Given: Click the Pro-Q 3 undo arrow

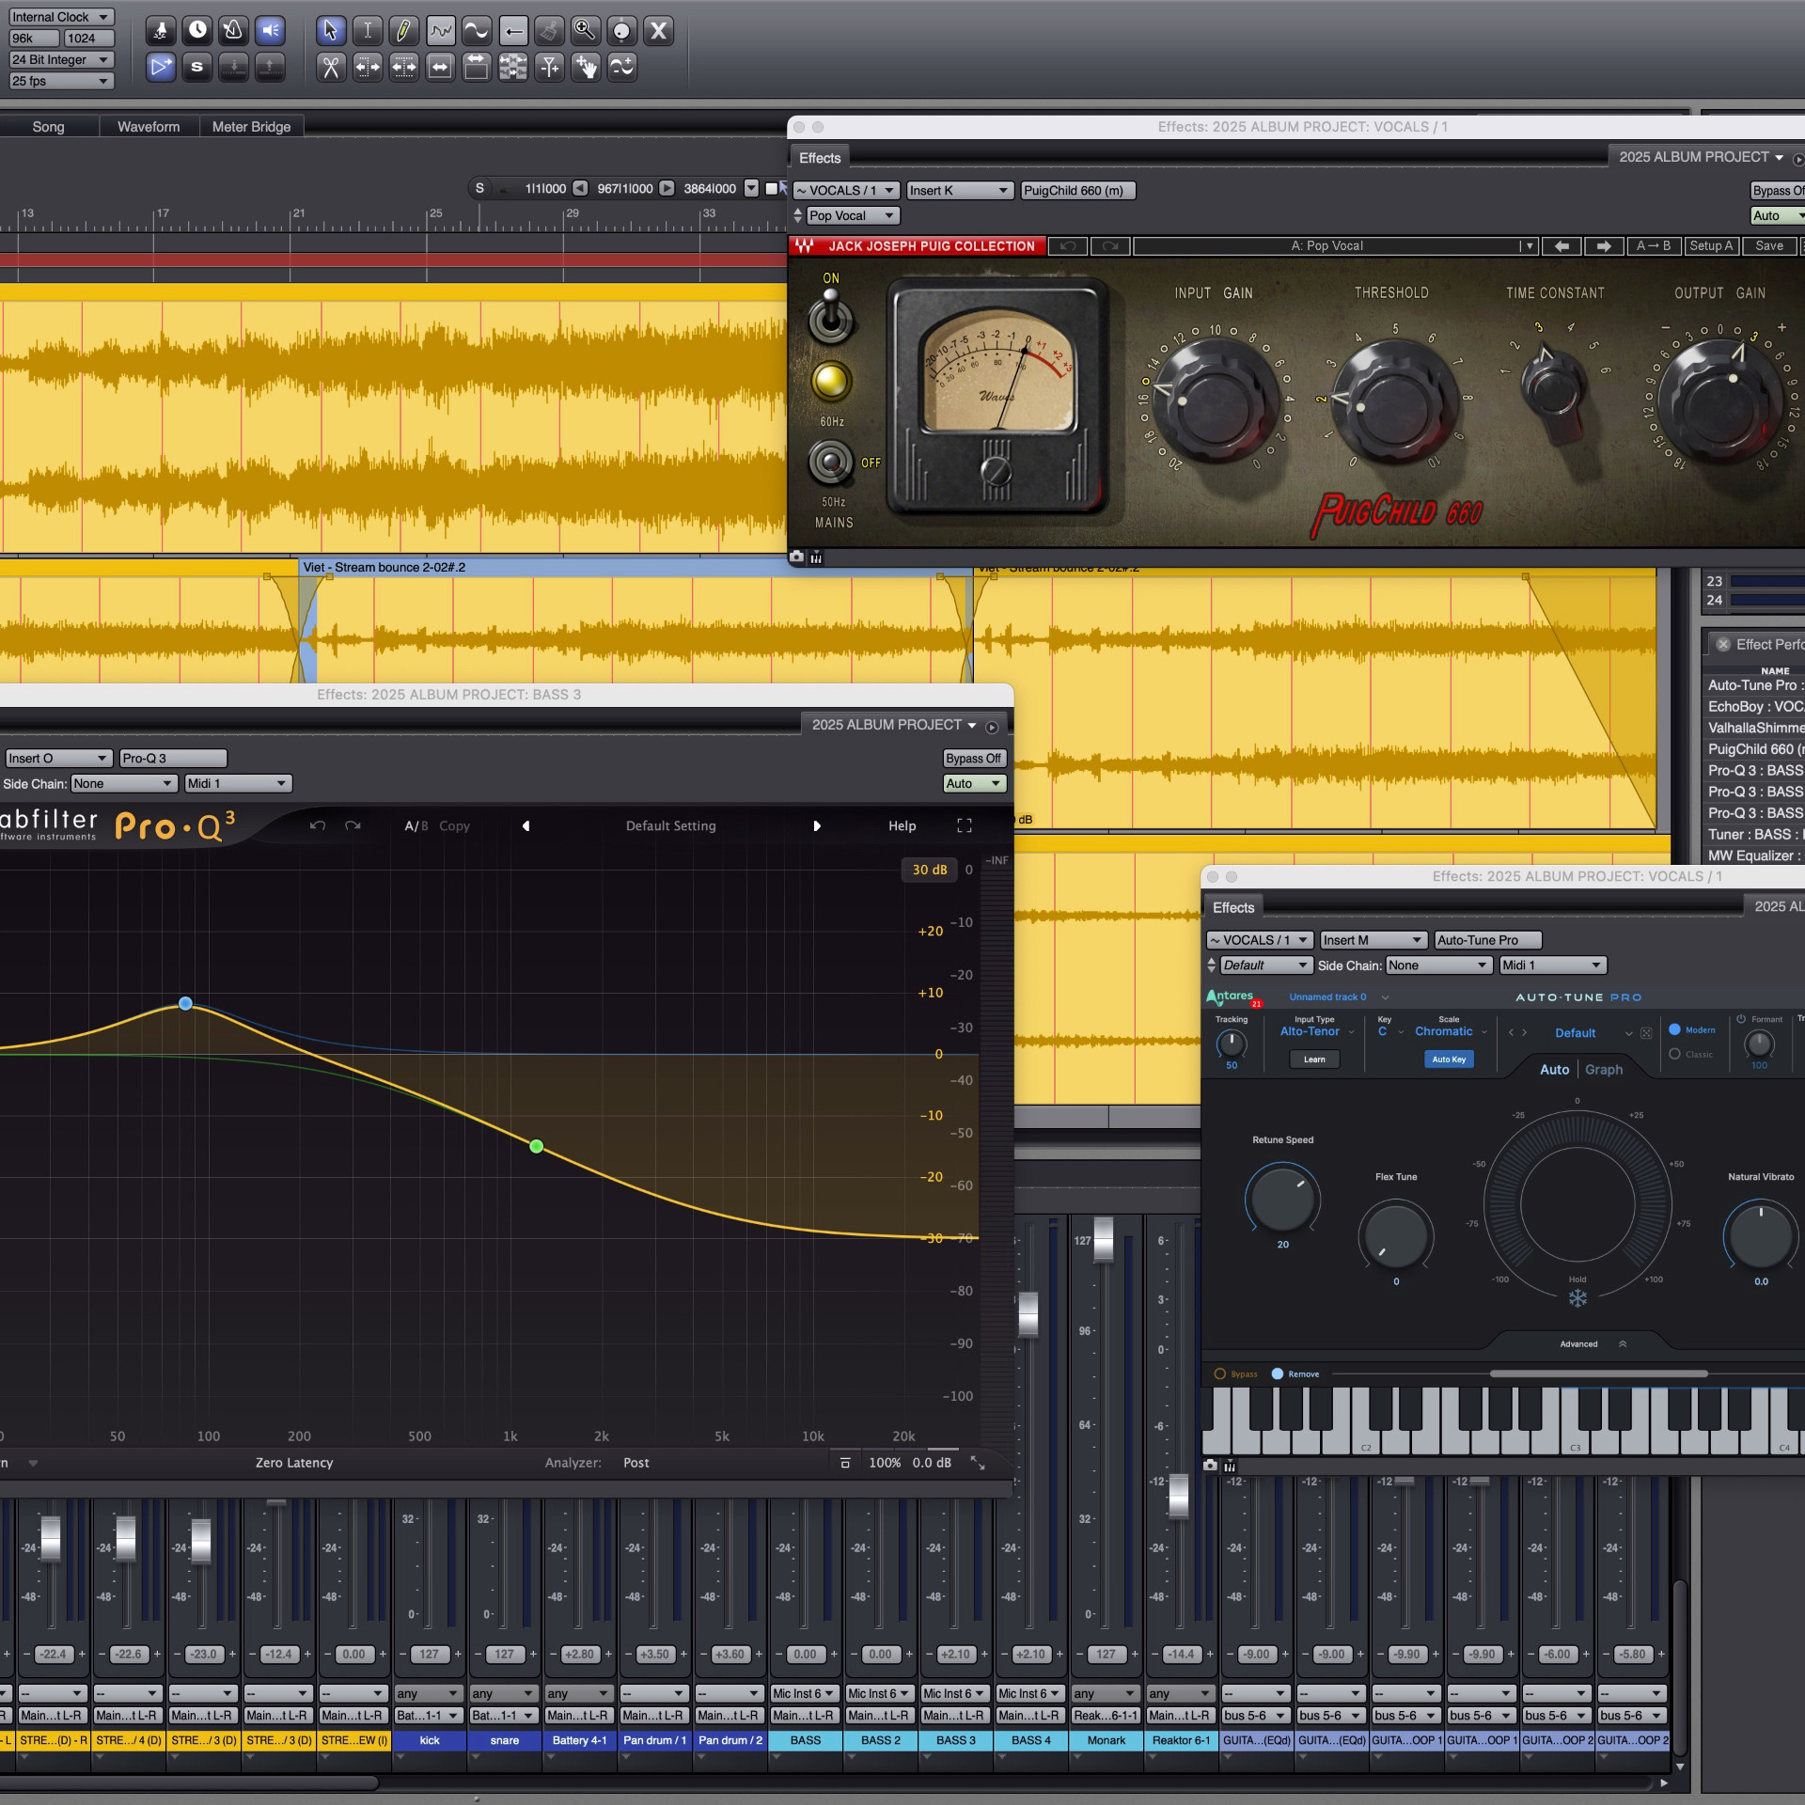Looking at the screenshot, I should pyautogui.click(x=318, y=825).
